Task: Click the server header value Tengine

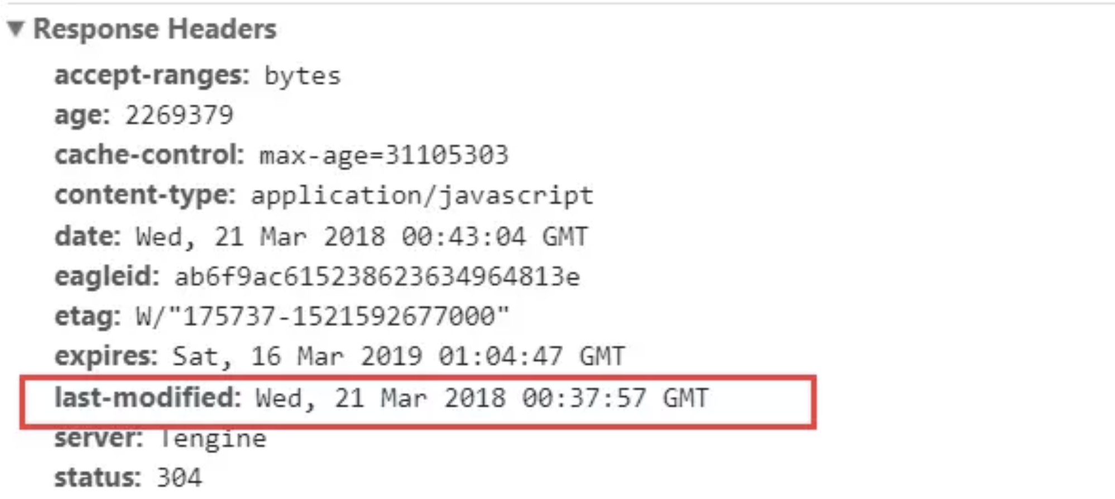Action: click(213, 439)
